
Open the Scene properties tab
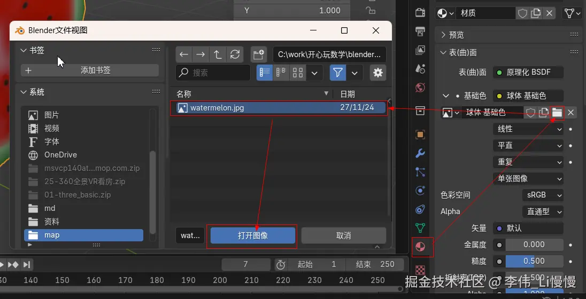(420, 69)
